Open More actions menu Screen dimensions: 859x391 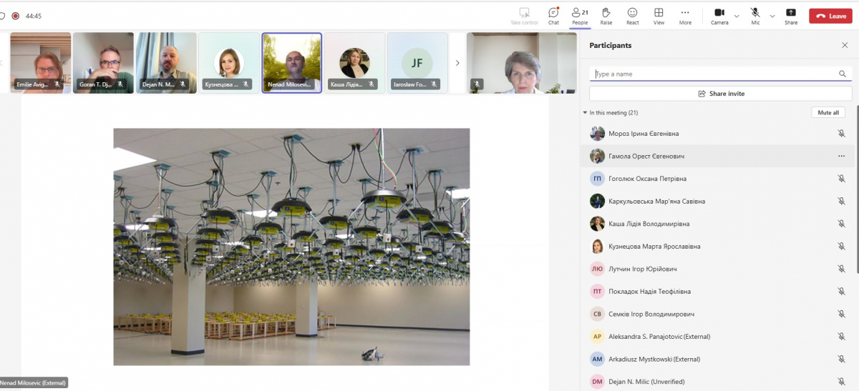(x=685, y=15)
